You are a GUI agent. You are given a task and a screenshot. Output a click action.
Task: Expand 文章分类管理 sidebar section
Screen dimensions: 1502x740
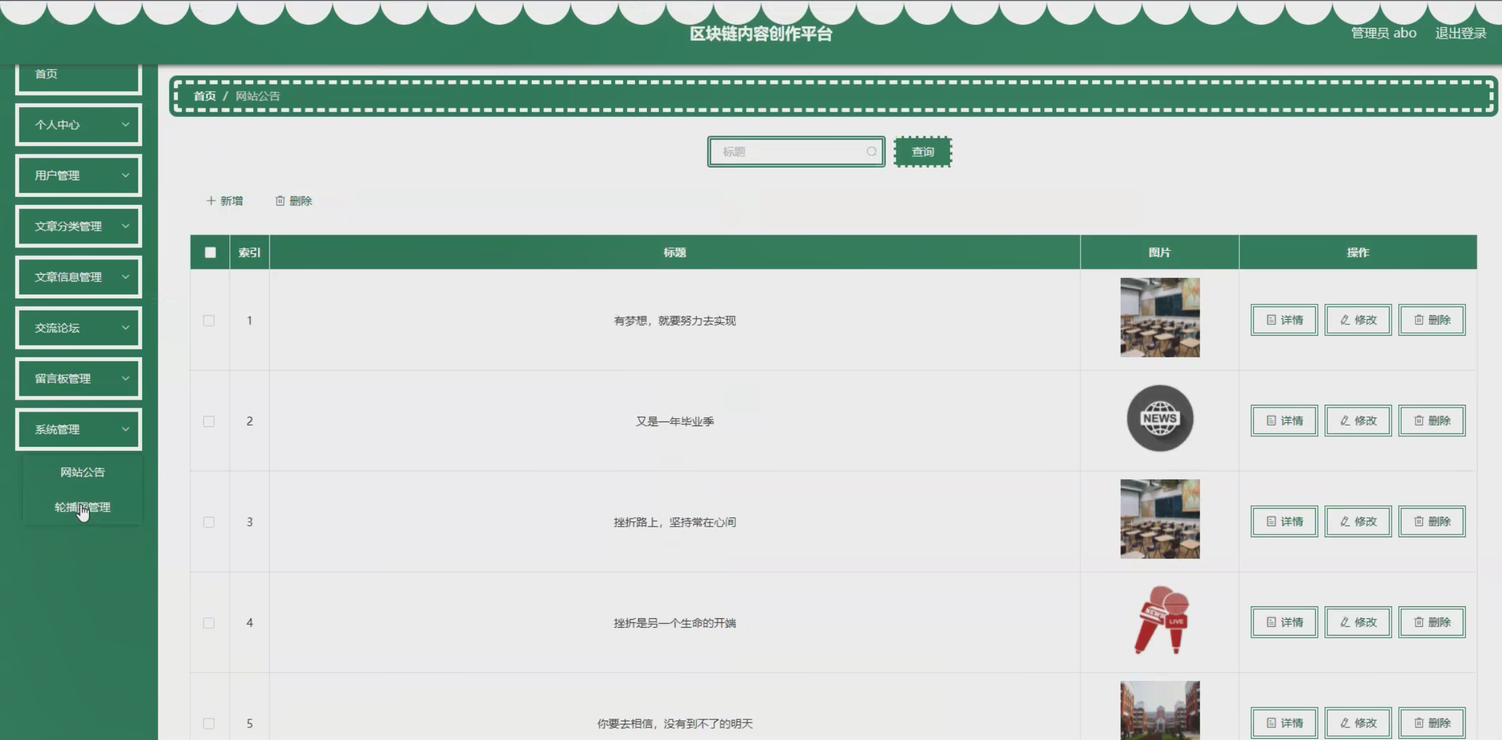(78, 226)
